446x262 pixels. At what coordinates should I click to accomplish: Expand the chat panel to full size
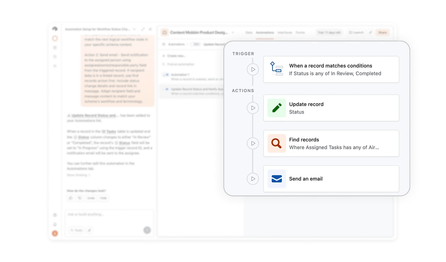[x=143, y=30]
